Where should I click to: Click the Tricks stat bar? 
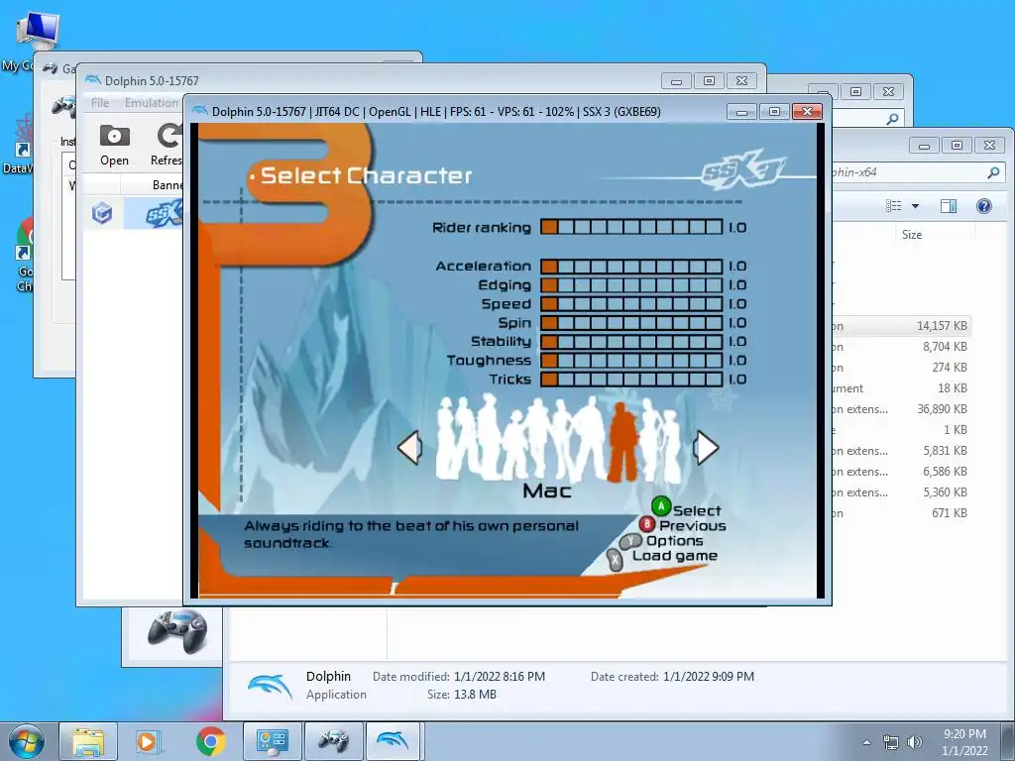tap(631, 380)
